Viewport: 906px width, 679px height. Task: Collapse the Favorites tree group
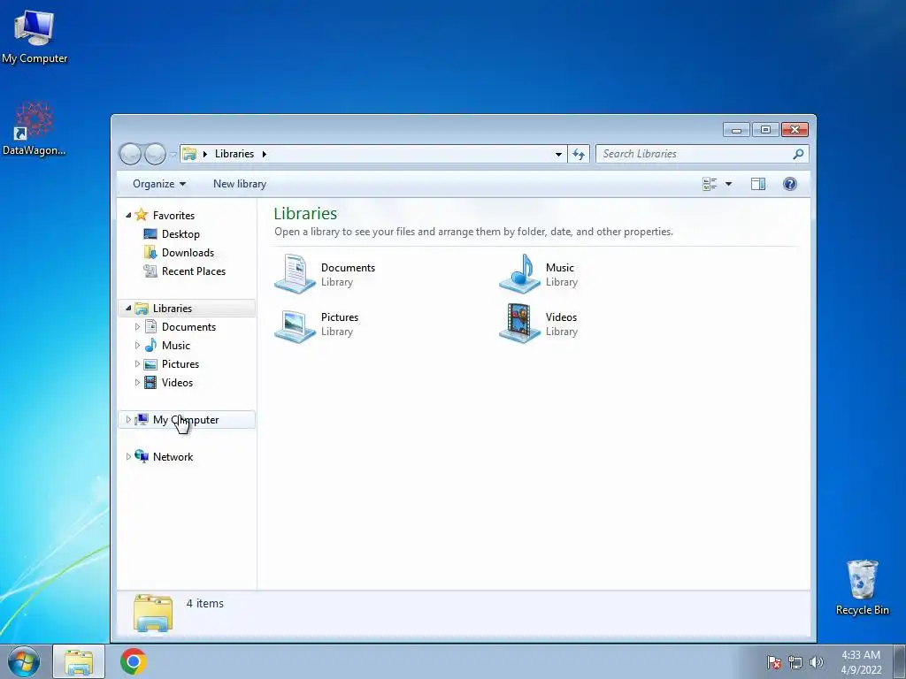(128, 216)
